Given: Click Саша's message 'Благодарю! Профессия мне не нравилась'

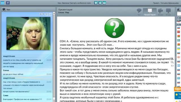Looking at the screenshot, I should (x=23, y=99).
